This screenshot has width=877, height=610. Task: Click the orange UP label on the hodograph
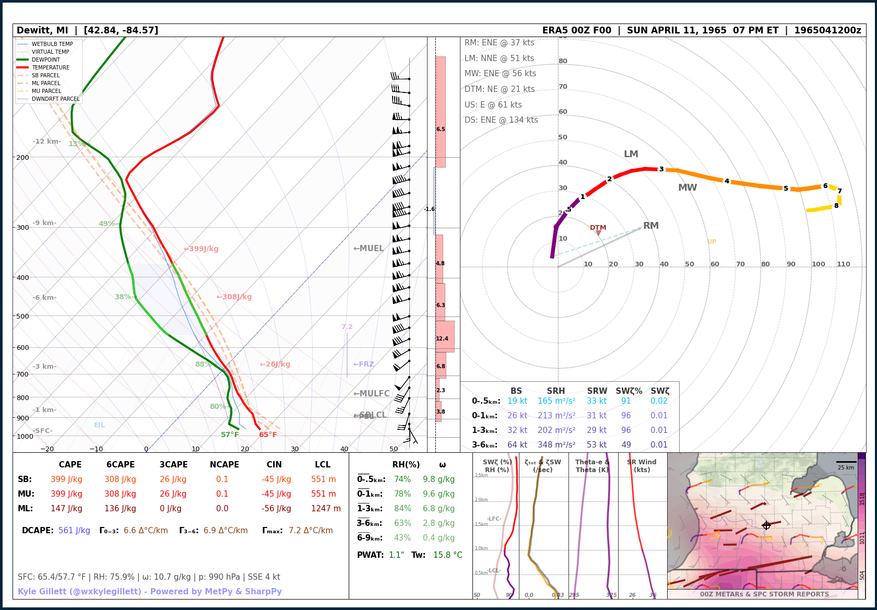pos(712,242)
